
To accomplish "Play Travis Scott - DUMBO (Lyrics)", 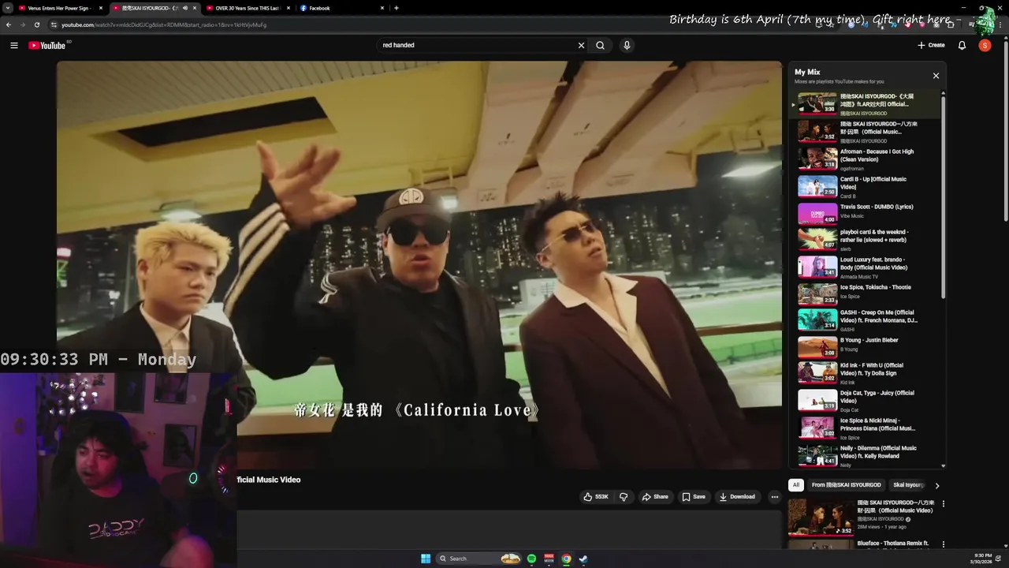I will coord(866,214).
